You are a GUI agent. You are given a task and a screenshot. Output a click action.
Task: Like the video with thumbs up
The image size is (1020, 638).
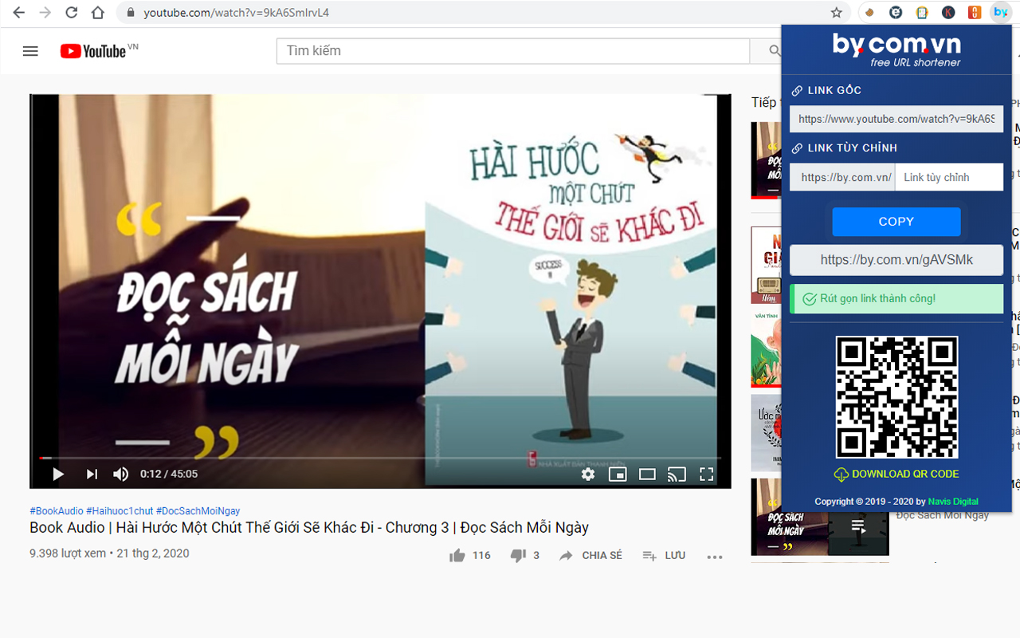[457, 555]
